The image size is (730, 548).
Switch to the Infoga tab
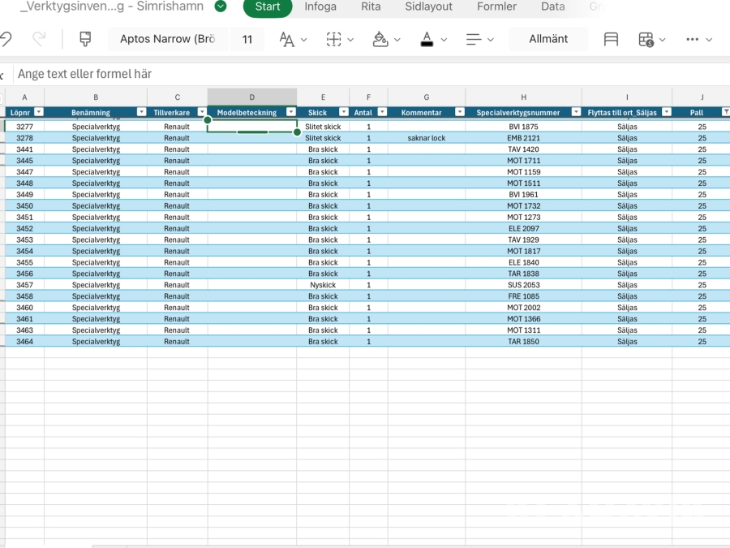(320, 6)
